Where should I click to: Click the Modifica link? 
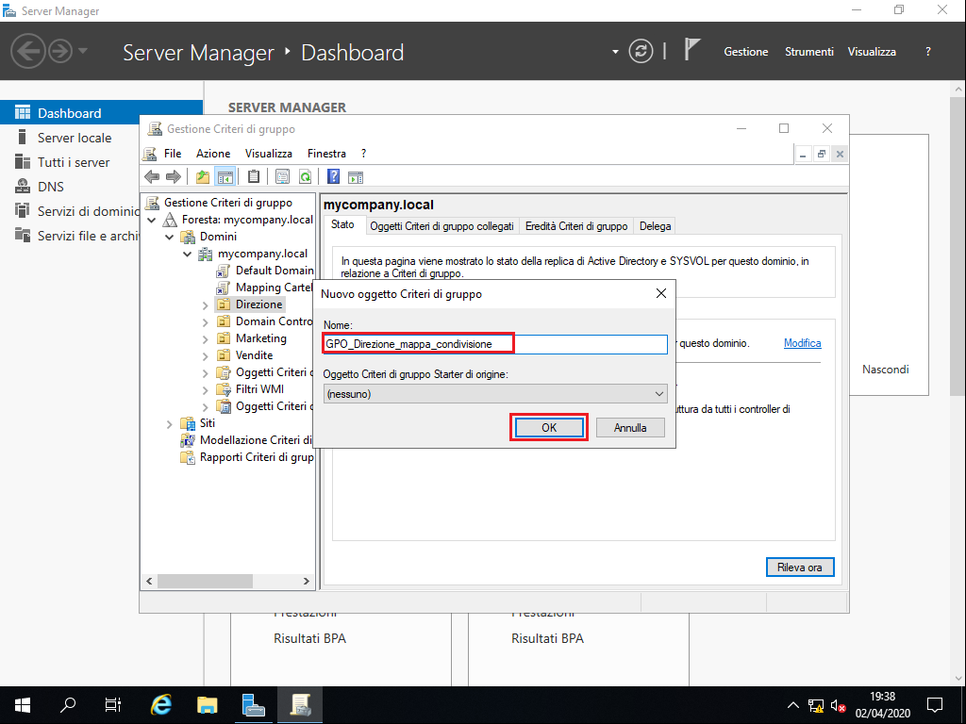pyautogui.click(x=802, y=343)
